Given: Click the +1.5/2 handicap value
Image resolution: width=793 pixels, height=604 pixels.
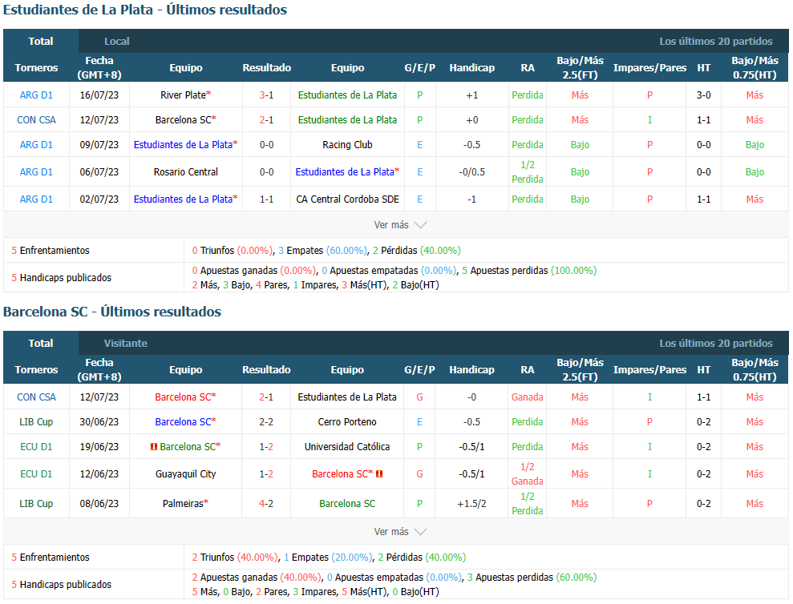Looking at the screenshot, I should (471, 503).
